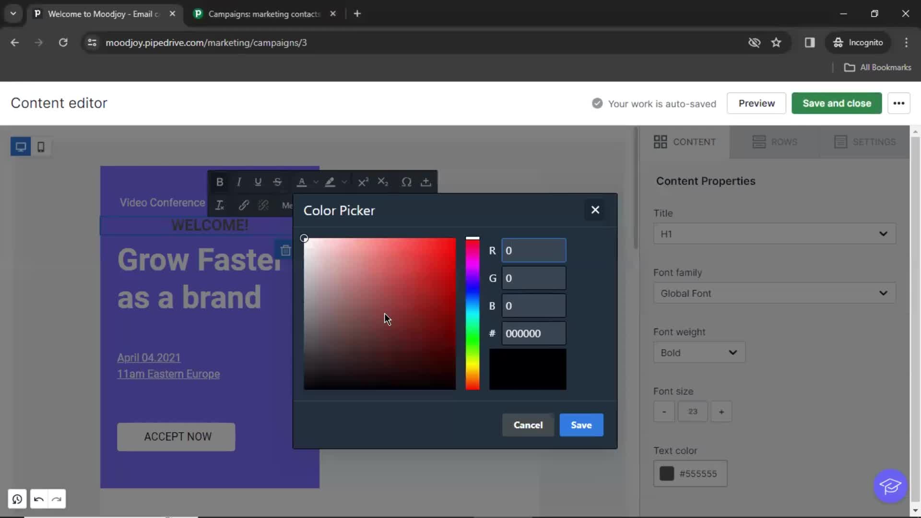Open the three-dots more options menu
921x518 pixels.
tap(899, 103)
